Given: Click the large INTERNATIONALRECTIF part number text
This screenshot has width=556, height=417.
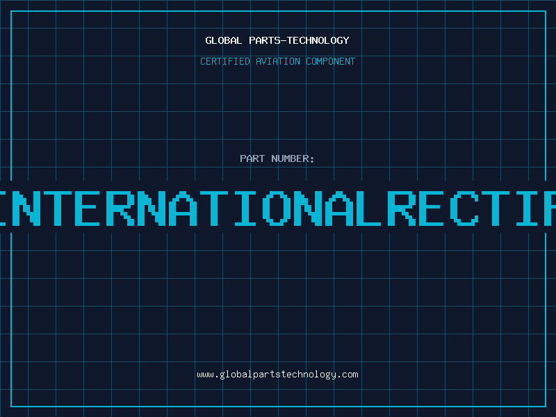Looking at the screenshot, I should coord(278,208).
